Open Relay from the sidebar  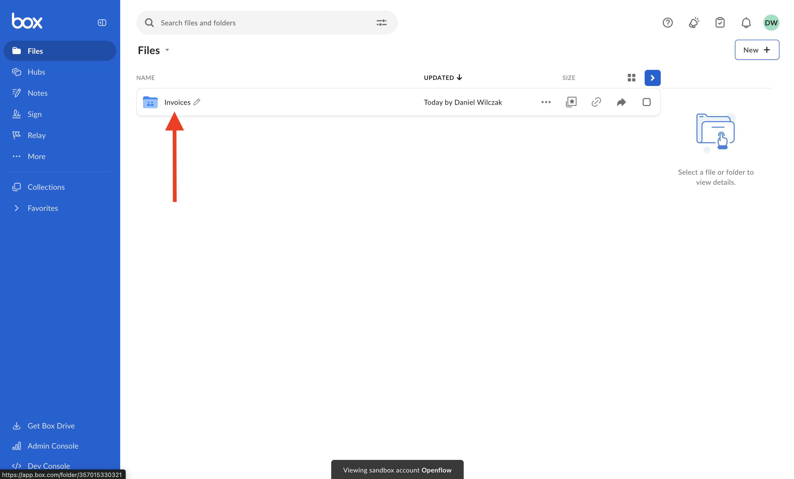(x=36, y=135)
